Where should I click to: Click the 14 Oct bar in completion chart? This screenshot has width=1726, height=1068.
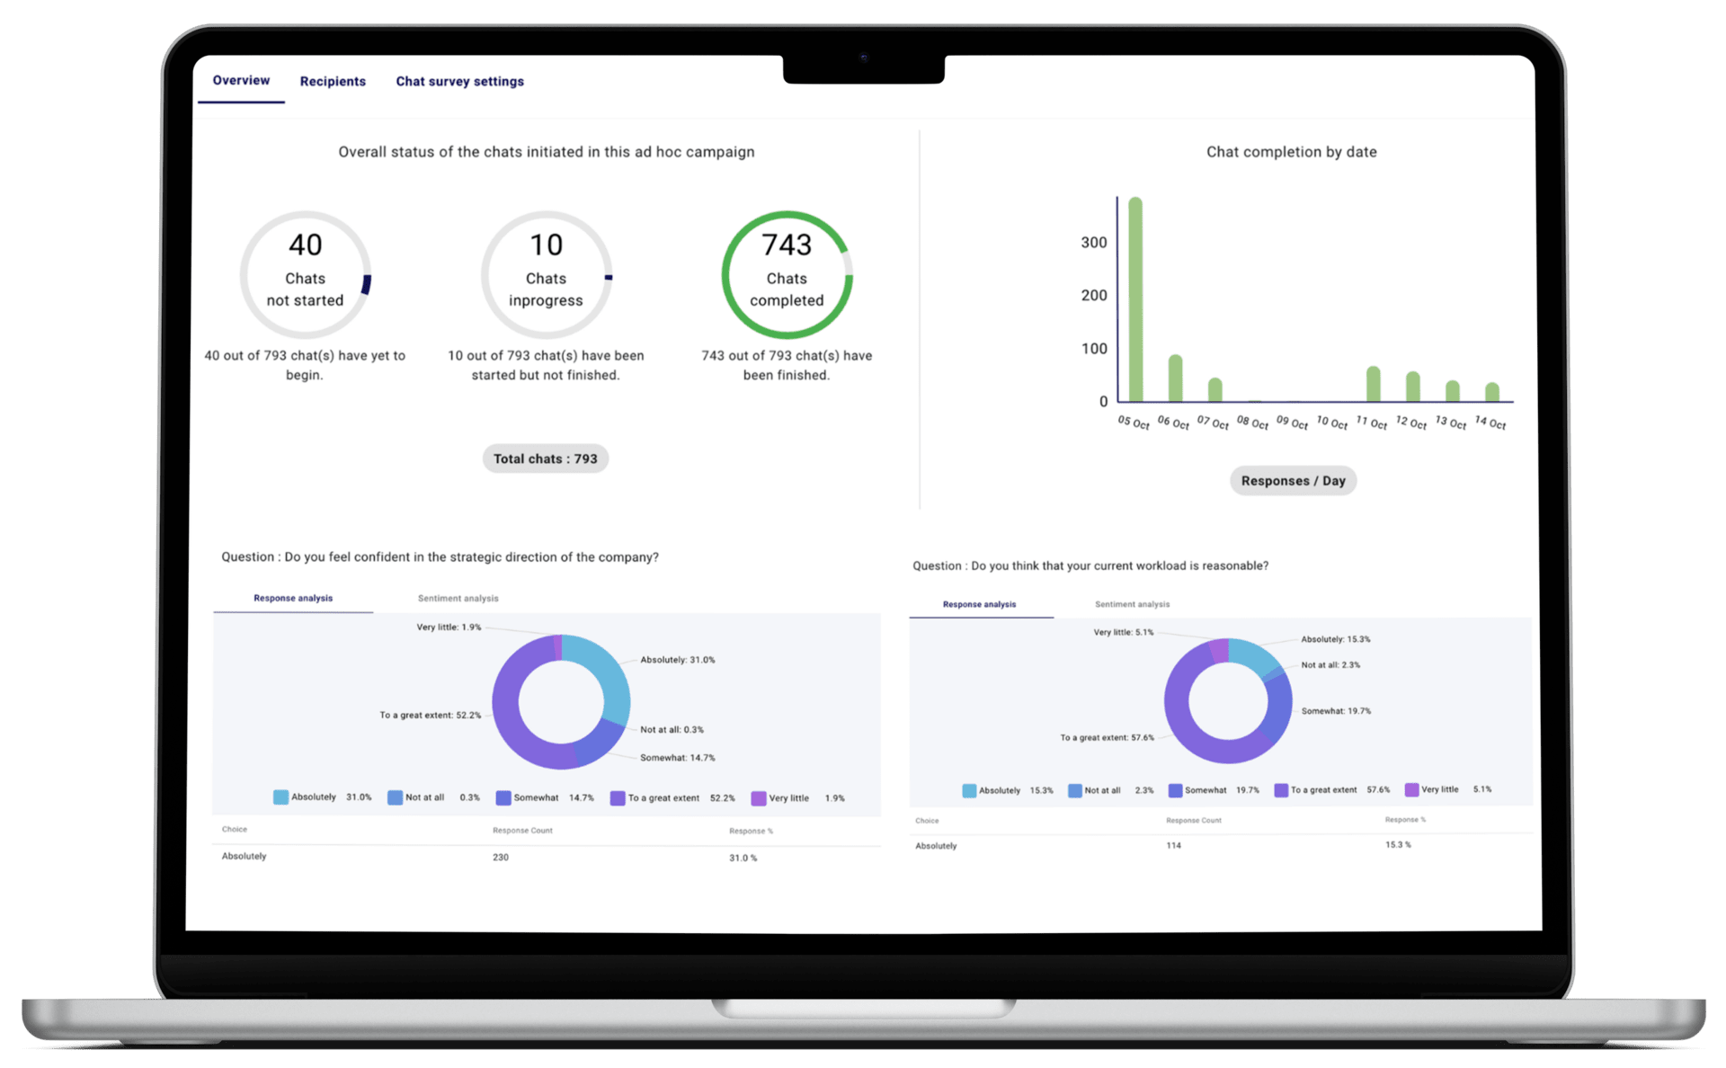(1491, 392)
